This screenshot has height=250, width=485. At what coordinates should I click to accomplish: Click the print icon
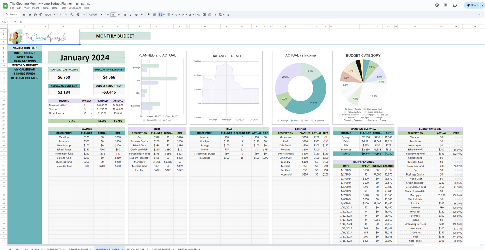pyautogui.click(x=35, y=15)
